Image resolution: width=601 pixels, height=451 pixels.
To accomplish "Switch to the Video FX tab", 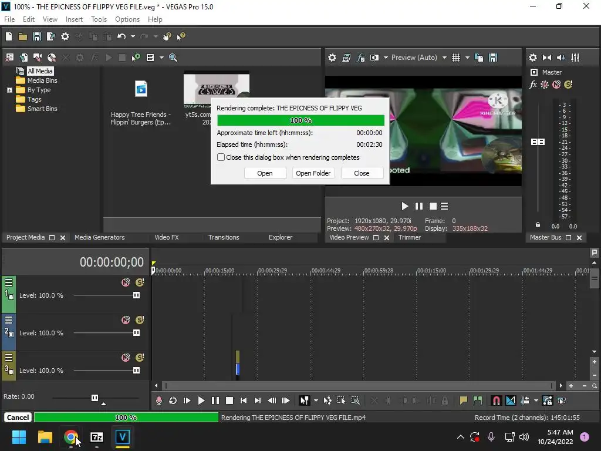I will point(167,237).
